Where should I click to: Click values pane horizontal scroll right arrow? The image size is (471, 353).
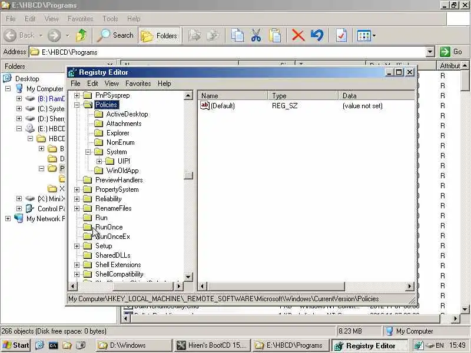coord(409,287)
